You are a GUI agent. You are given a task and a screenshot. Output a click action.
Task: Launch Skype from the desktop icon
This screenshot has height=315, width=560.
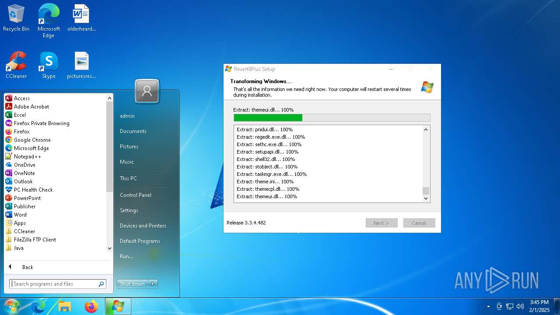[x=49, y=66]
